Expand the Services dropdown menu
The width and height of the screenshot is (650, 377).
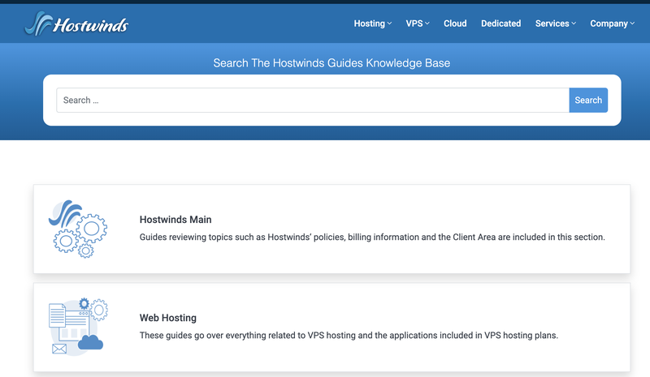pos(556,24)
